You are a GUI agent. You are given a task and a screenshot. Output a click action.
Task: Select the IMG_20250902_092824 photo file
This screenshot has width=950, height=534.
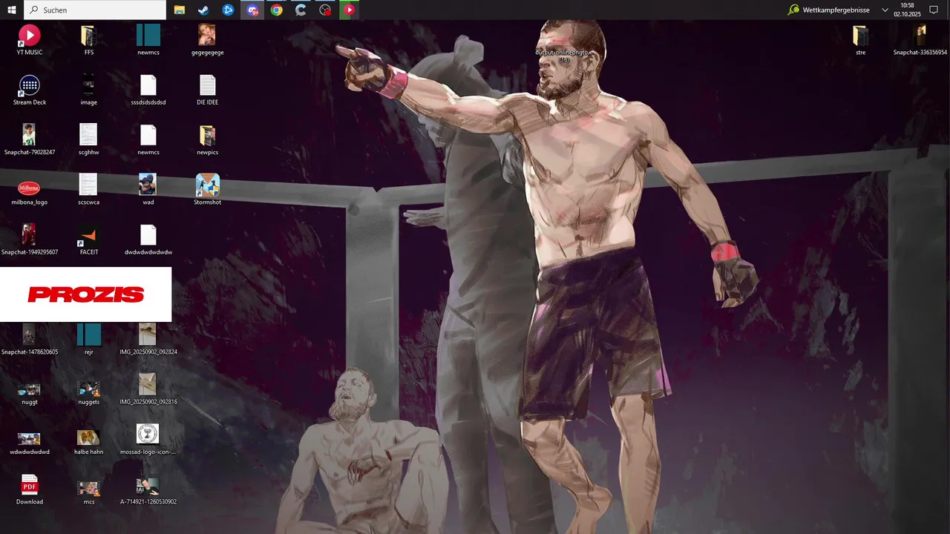[x=148, y=339]
